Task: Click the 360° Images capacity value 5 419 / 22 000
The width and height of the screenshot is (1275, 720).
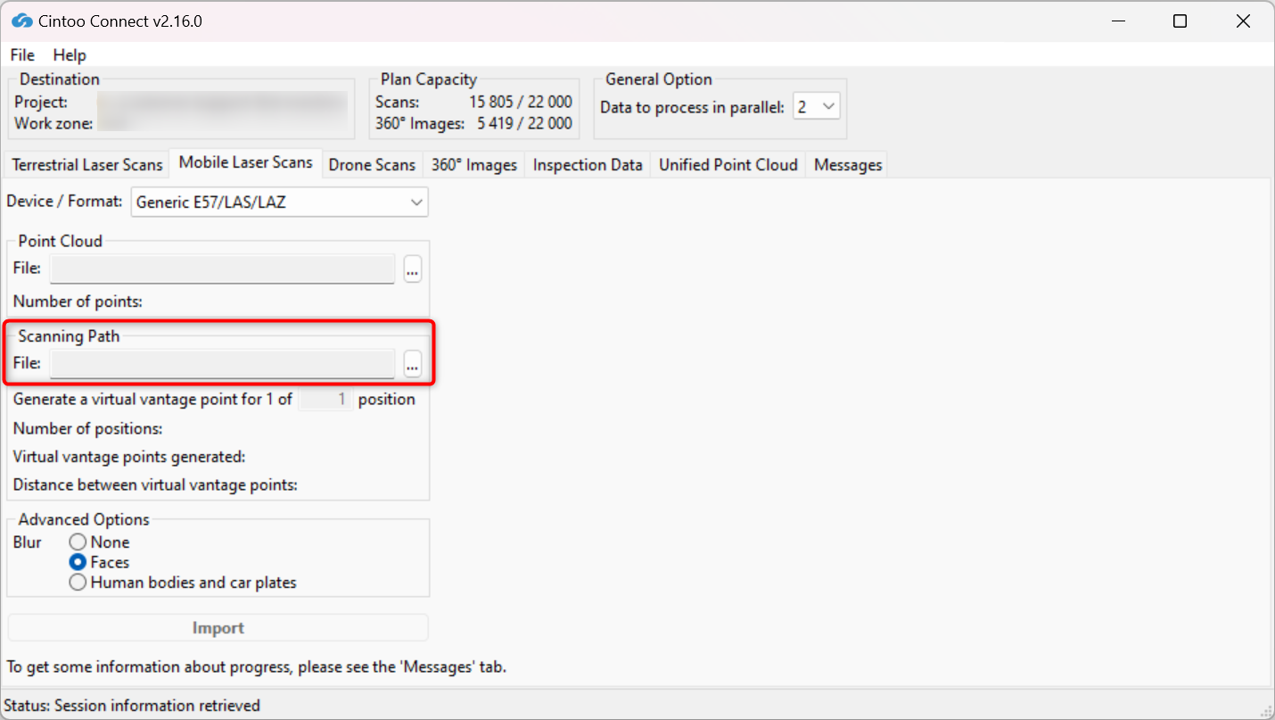Action: point(524,124)
